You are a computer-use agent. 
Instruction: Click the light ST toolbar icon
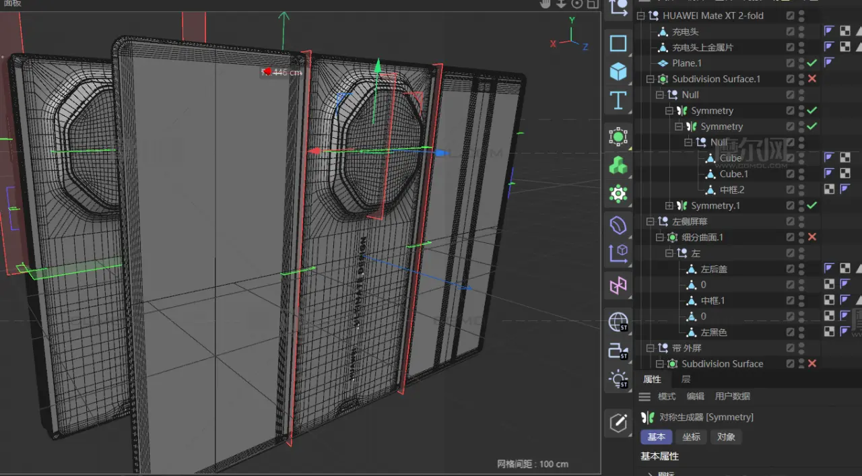pyautogui.click(x=618, y=380)
